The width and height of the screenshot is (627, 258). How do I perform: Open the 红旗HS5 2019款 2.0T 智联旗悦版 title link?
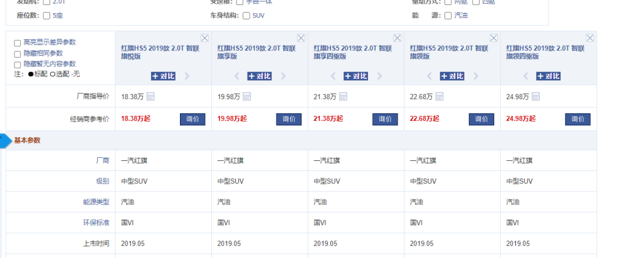pyautogui.click(x=161, y=53)
